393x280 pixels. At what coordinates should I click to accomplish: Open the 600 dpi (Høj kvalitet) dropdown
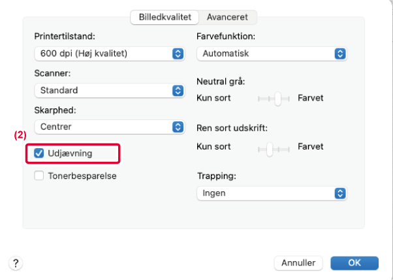[x=104, y=54]
